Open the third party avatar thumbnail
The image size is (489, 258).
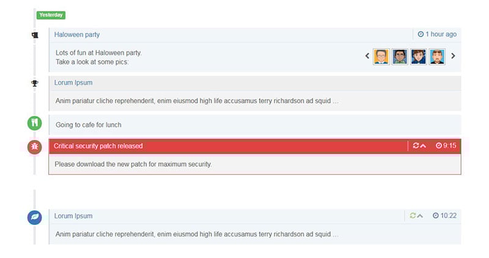pyautogui.click(x=418, y=57)
